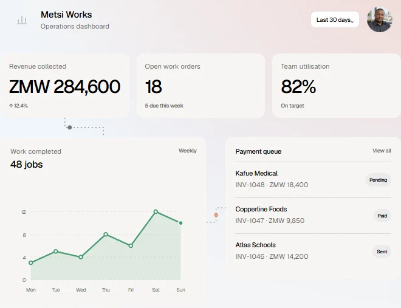Screen dimensions: 401x308
Task: Switch the chart Weekly period selector
Action: (x=188, y=151)
